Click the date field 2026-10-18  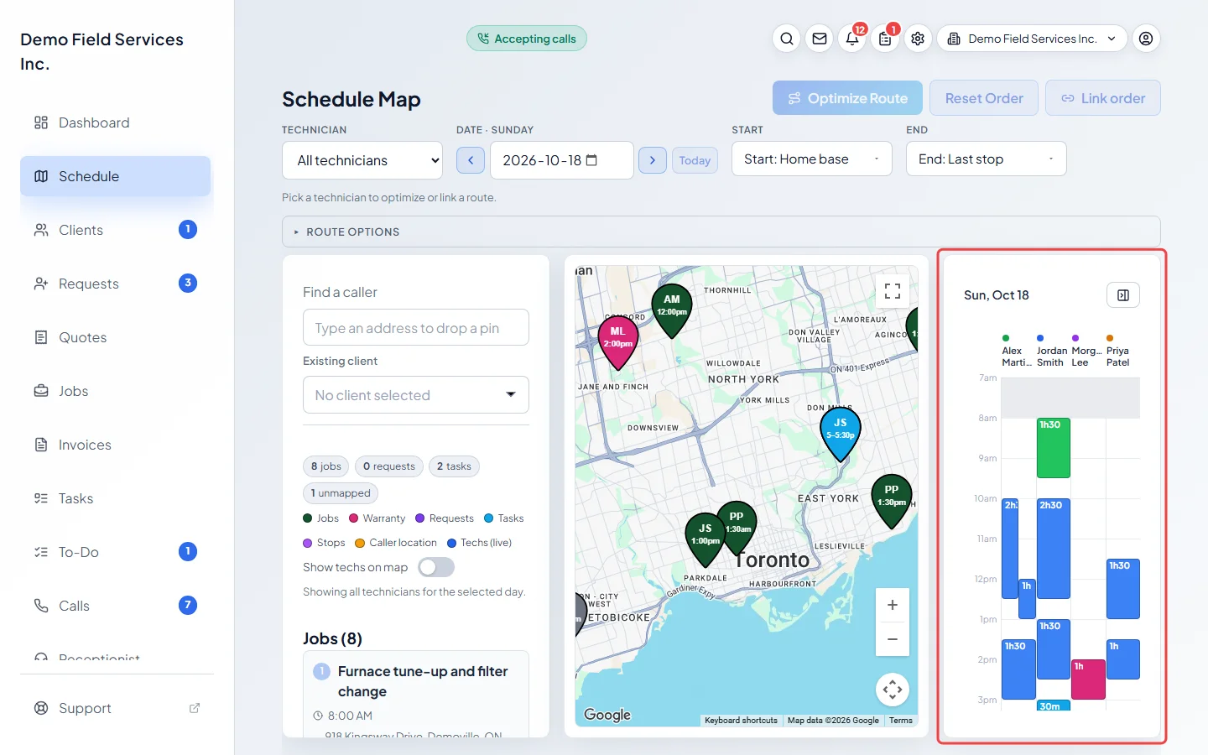pyautogui.click(x=562, y=160)
